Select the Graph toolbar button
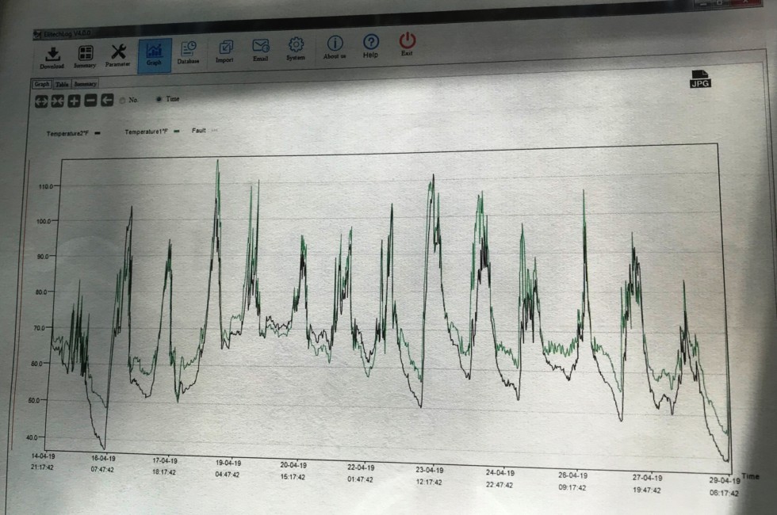Screen dimensions: 777x515 coord(155,55)
